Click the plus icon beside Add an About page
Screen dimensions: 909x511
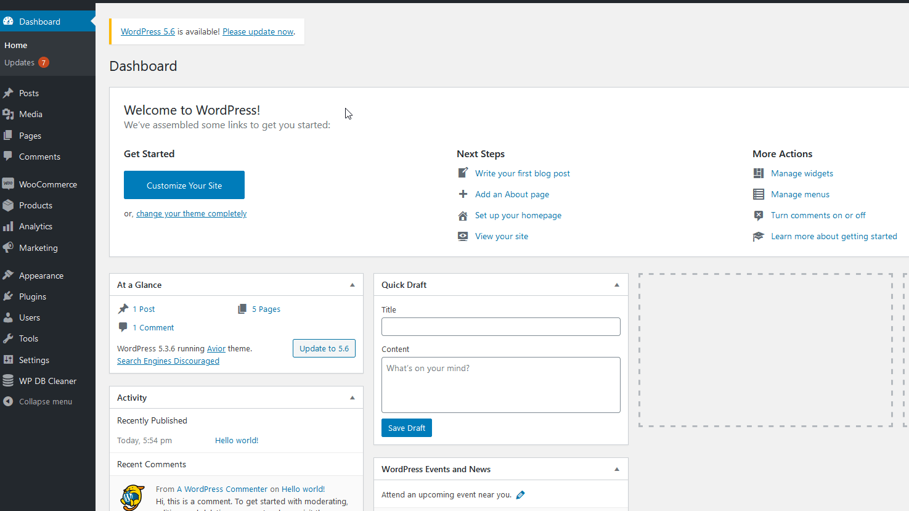[463, 194]
